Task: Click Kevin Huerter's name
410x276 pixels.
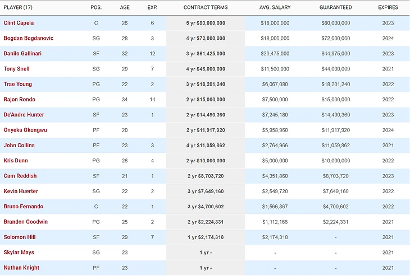Action: (20, 191)
